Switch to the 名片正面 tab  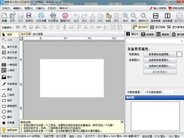pyautogui.click(x=26, y=34)
